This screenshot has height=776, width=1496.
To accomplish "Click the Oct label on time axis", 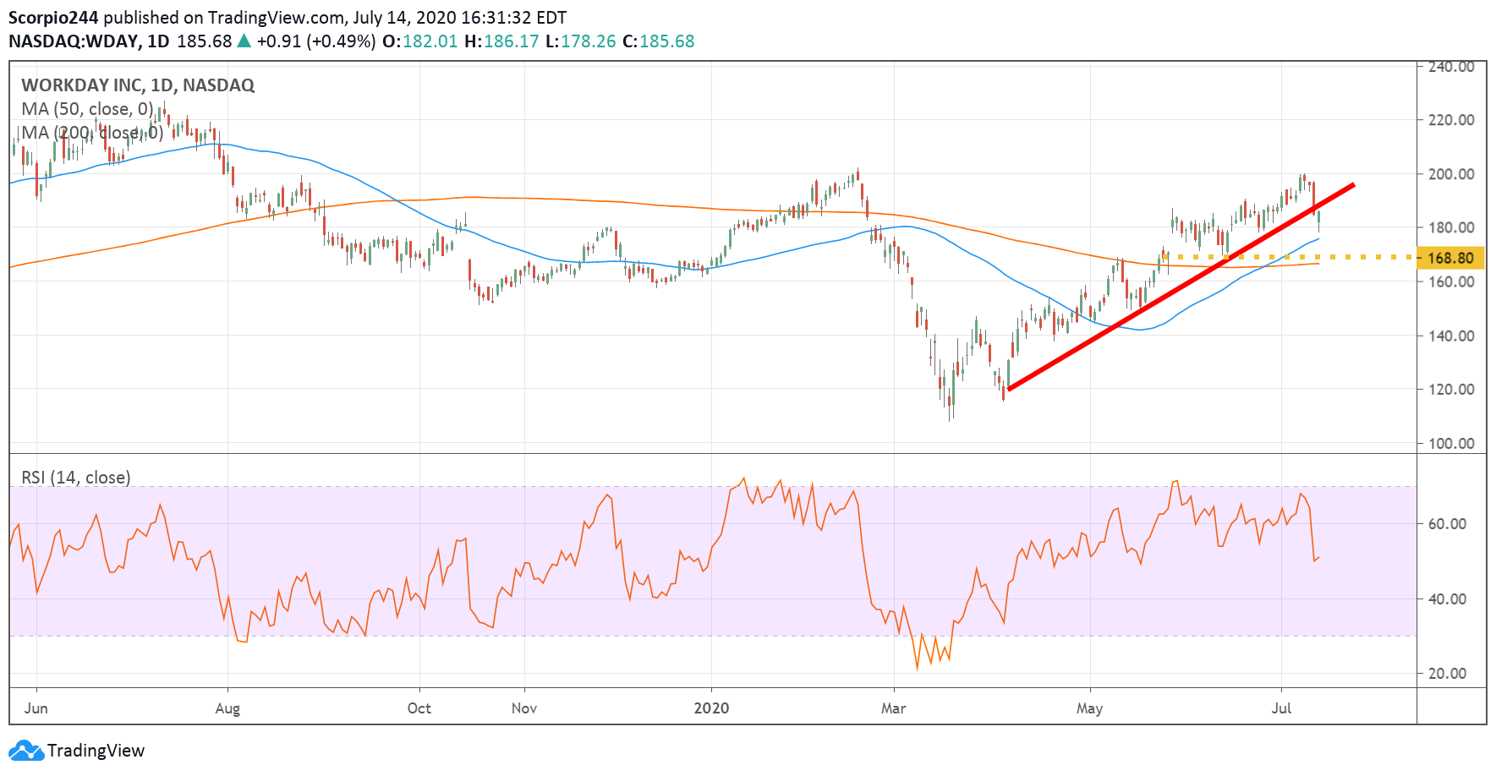I will click(x=419, y=708).
